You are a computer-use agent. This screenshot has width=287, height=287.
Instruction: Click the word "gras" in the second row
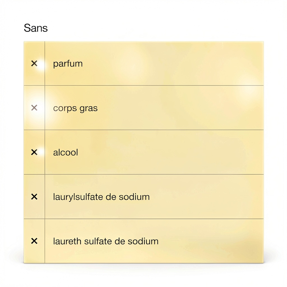click(89, 109)
